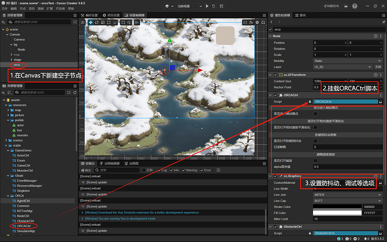387x242 pixels.
Task: Switch to the 服务 tab in inspector
Action: [x=301, y=15]
